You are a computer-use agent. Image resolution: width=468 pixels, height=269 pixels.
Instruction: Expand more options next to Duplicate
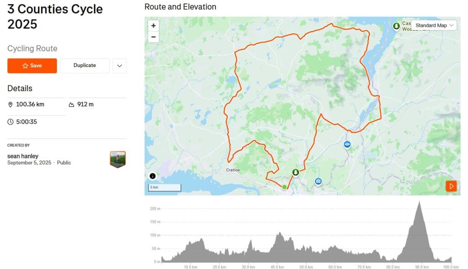point(119,66)
